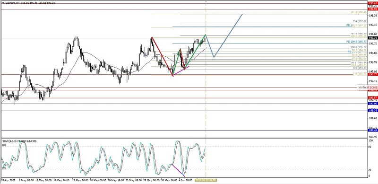
Task: Click the 199.47 red price label
Action: (x=373, y=3)
